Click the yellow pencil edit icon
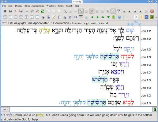This screenshot has width=158, height=122. (54, 17)
